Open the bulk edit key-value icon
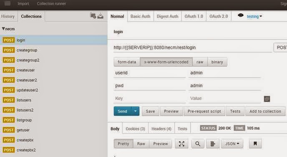This screenshot has height=157, width=287. pos(267,99)
